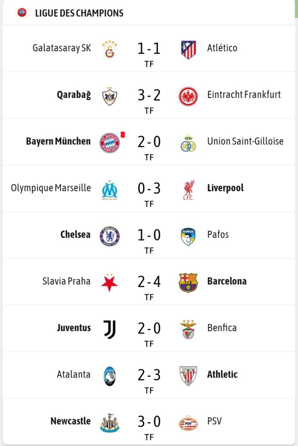Open the Qarabağ team name link
The image size is (298, 446).
(74, 95)
